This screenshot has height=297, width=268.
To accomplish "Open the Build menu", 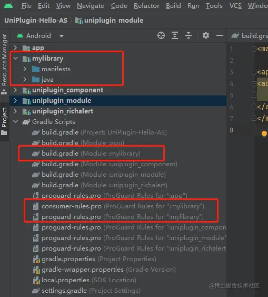I will [x=173, y=6].
